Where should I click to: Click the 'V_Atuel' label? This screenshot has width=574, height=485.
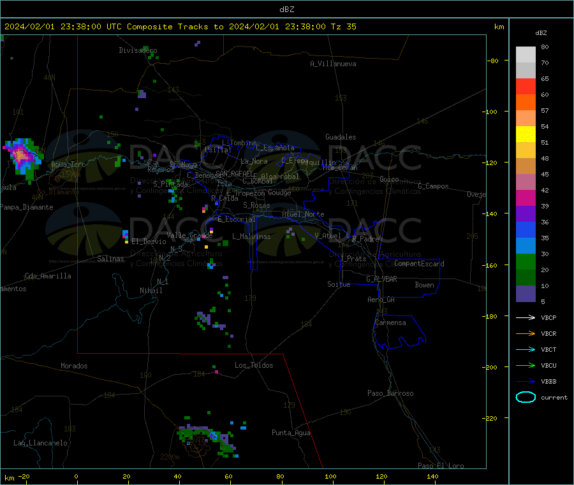tap(328, 236)
